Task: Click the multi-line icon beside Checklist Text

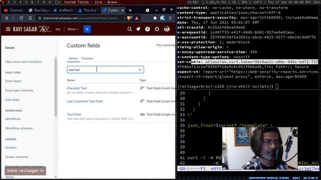Action: coord(142,88)
